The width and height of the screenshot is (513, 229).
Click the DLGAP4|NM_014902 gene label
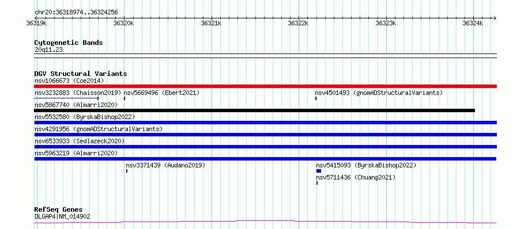62,216
